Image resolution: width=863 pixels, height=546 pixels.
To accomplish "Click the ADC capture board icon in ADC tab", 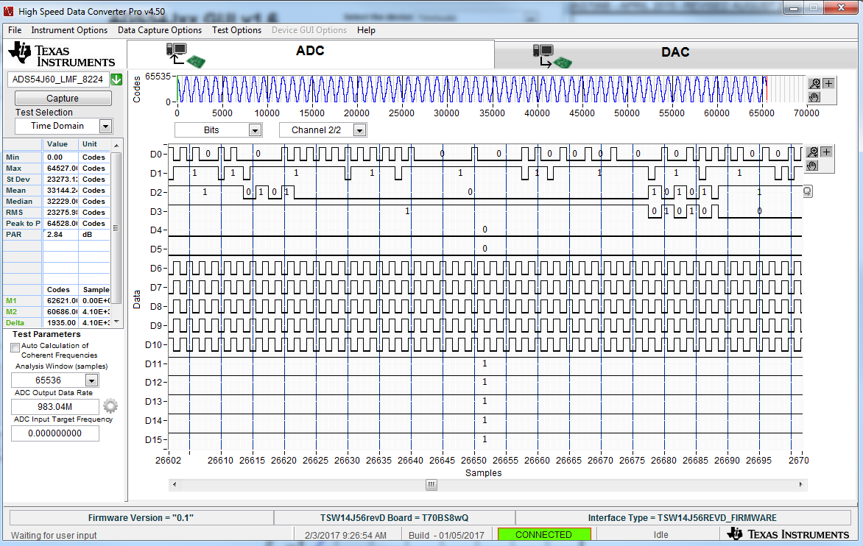I will pos(186,55).
